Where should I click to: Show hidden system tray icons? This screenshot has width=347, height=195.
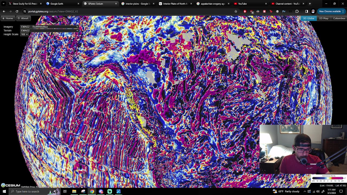tap(305, 191)
